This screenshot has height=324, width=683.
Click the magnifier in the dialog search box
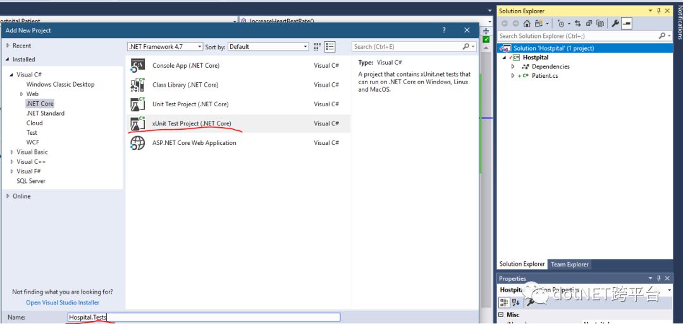[x=466, y=46]
